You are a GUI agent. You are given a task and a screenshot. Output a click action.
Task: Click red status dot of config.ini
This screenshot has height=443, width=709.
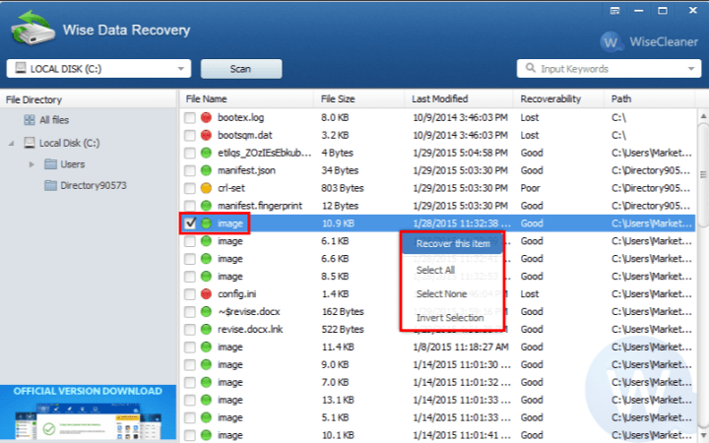coord(206,293)
